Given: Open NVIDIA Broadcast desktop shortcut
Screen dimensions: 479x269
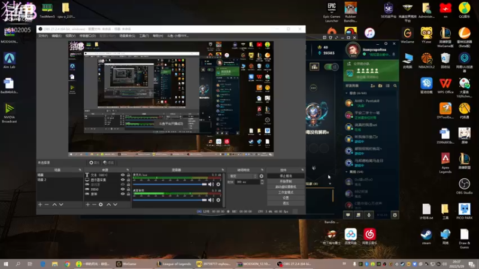Looking at the screenshot, I should pos(9,113).
